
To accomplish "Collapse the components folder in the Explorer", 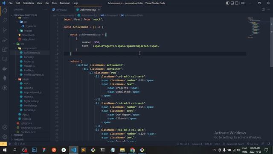I will click(29, 48).
